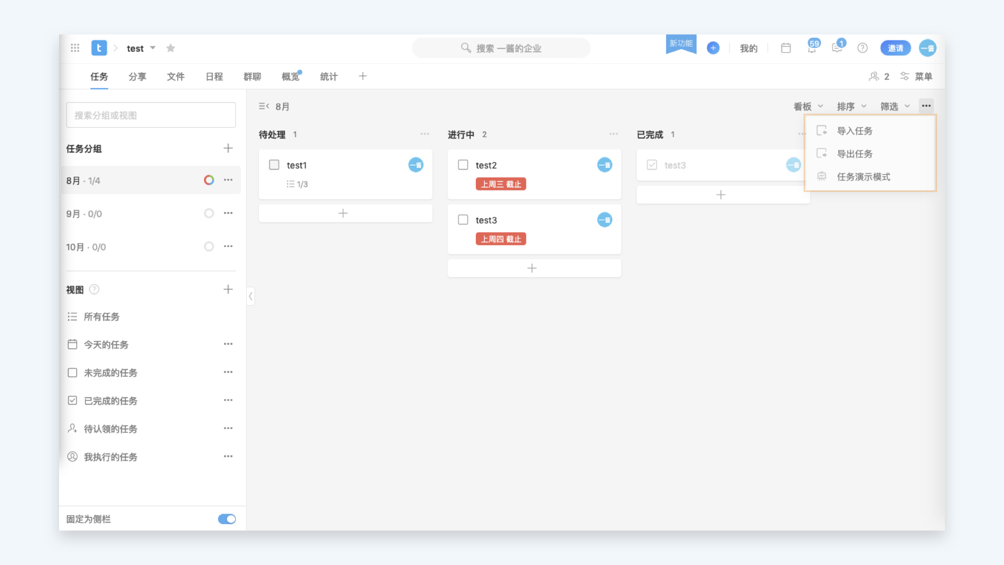Click the 邀请 invite button
The image size is (1004, 565).
click(x=895, y=48)
